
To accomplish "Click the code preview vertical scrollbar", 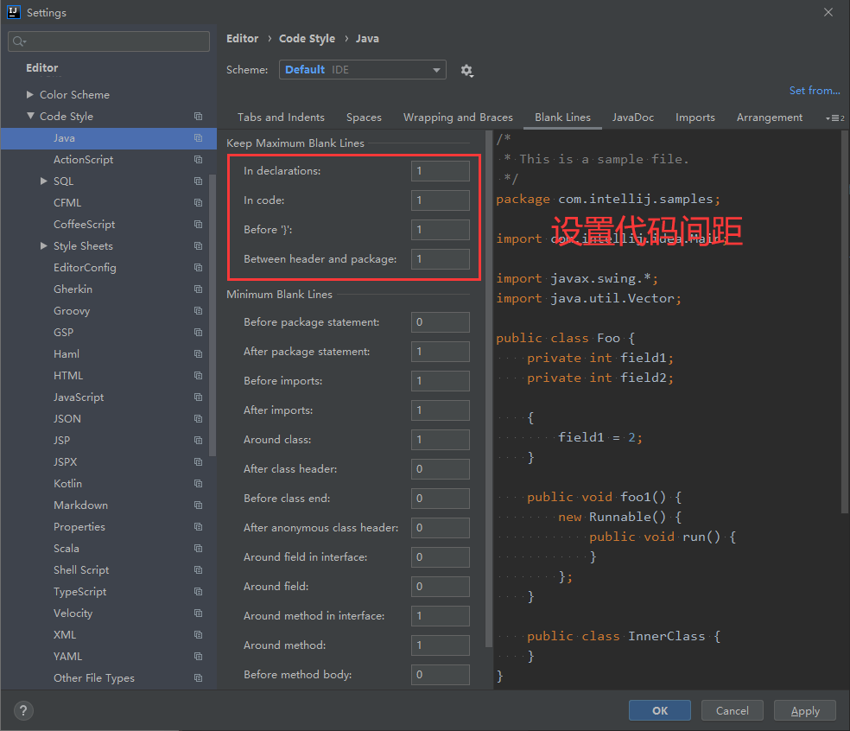I will click(x=845, y=322).
